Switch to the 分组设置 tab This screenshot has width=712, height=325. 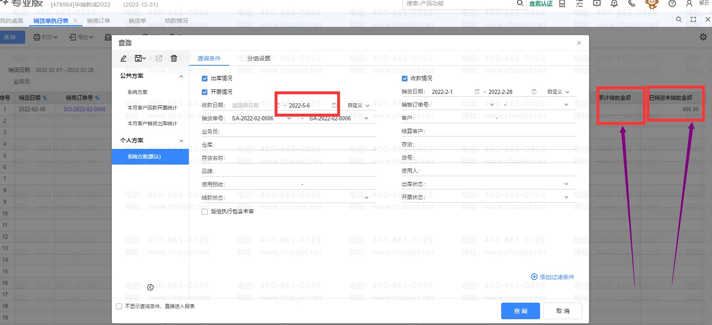coord(259,58)
